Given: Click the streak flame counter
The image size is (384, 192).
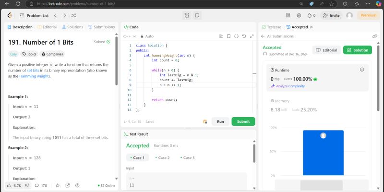Looking at the screenshot, I should point(312,15).
